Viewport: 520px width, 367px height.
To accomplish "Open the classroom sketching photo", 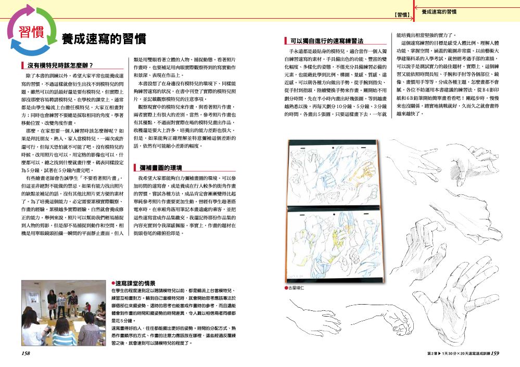I will 64,313.
